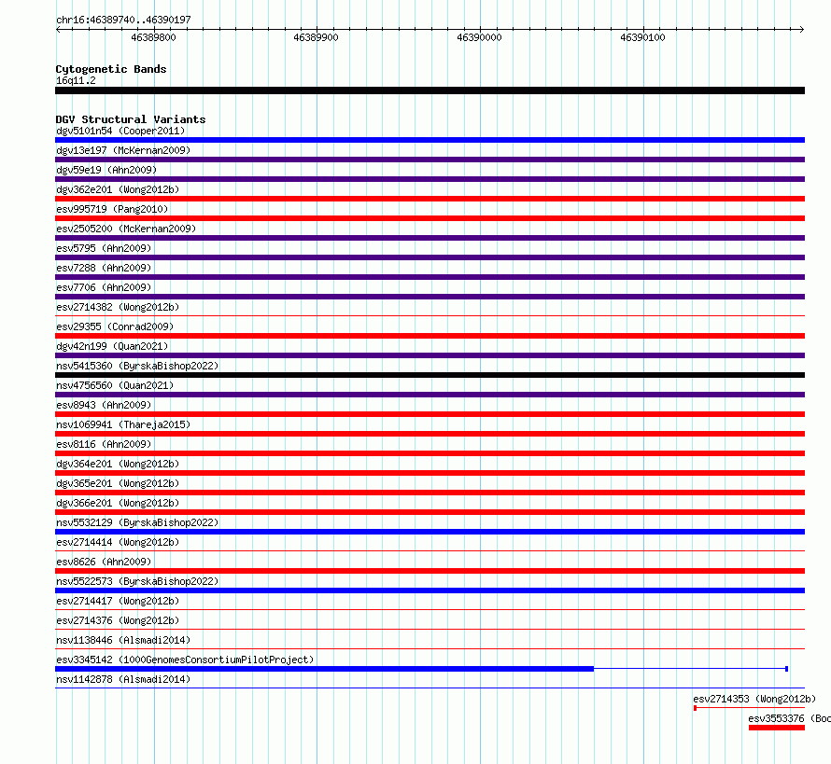Click the black 16q11.2 cytogenetic band bar

(x=430, y=90)
